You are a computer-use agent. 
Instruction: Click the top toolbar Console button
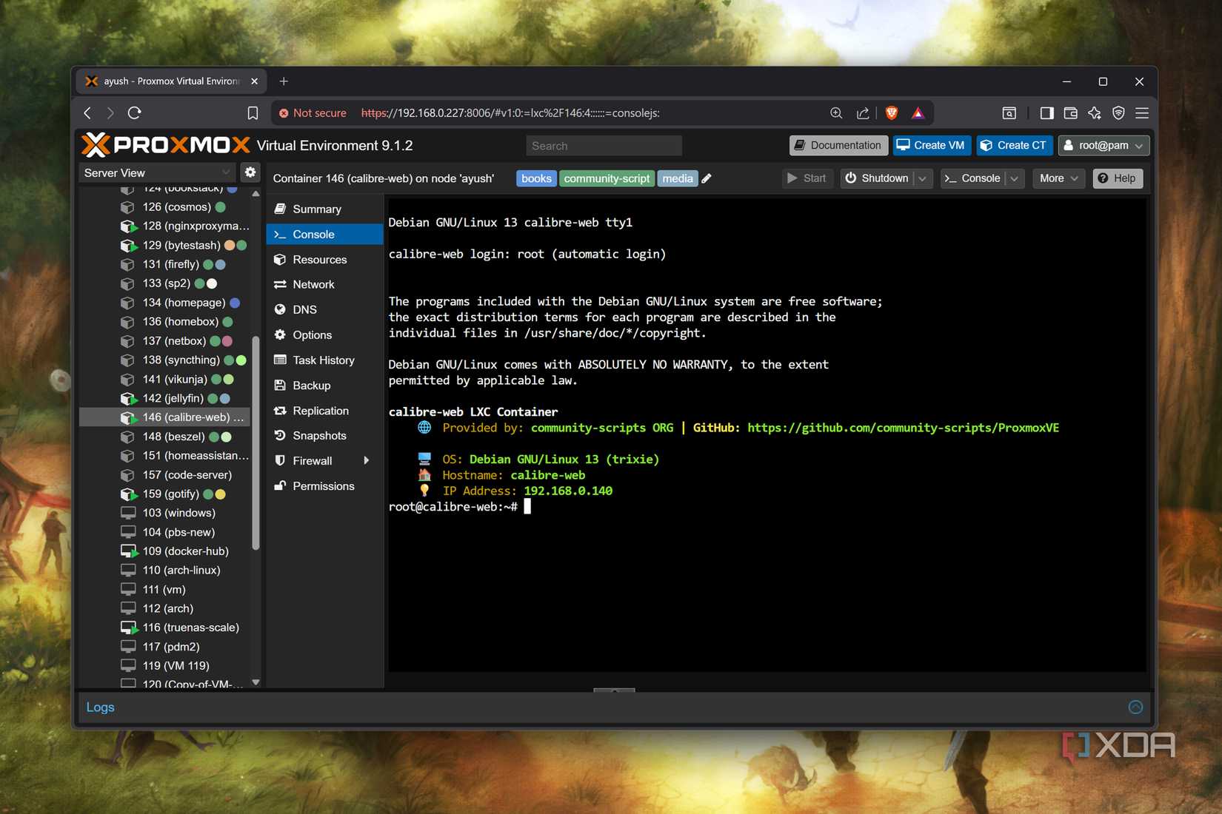pyautogui.click(x=973, y=178)
